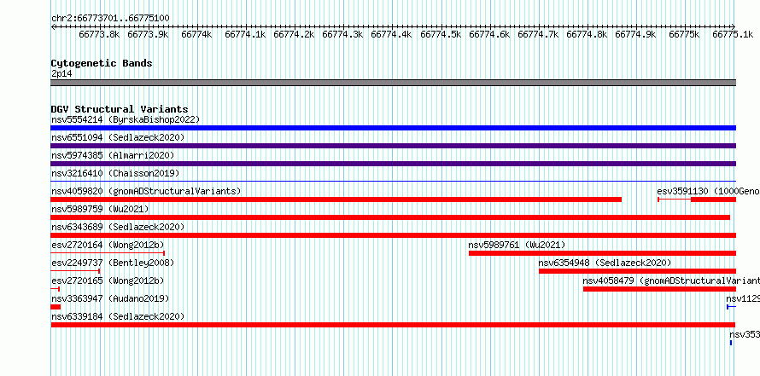
Task: Click the esv3591130 variant label
Action: (x=708, y=191)
